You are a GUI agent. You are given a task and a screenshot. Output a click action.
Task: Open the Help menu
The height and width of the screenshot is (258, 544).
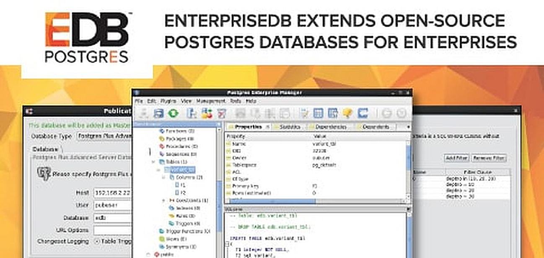[x=251, y=101]
